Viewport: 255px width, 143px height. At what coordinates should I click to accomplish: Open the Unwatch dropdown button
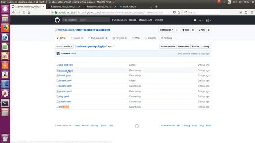click(x=167, y=30)
